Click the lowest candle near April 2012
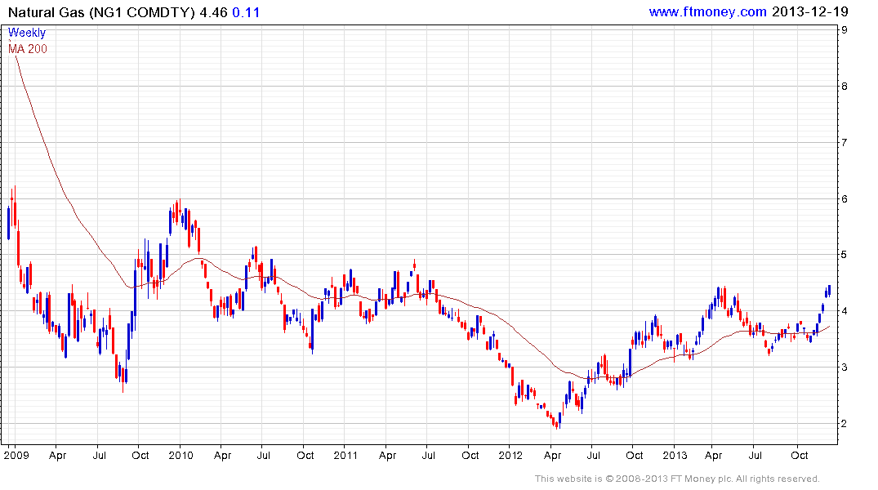This screenshot has height=490, width=878. (x=558, y=422)
